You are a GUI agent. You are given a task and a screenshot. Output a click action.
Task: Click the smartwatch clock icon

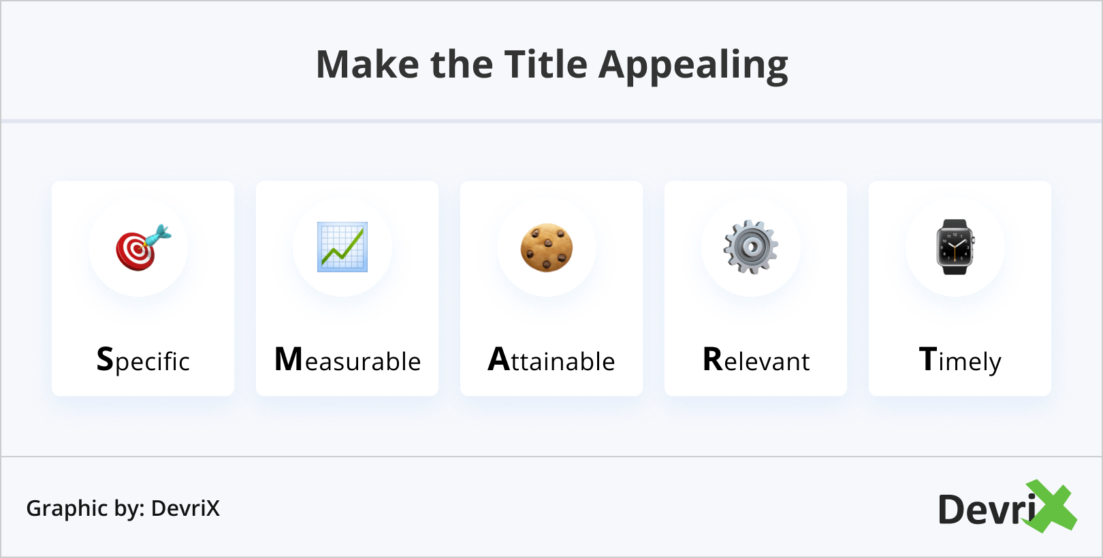(x=955, y=247)
